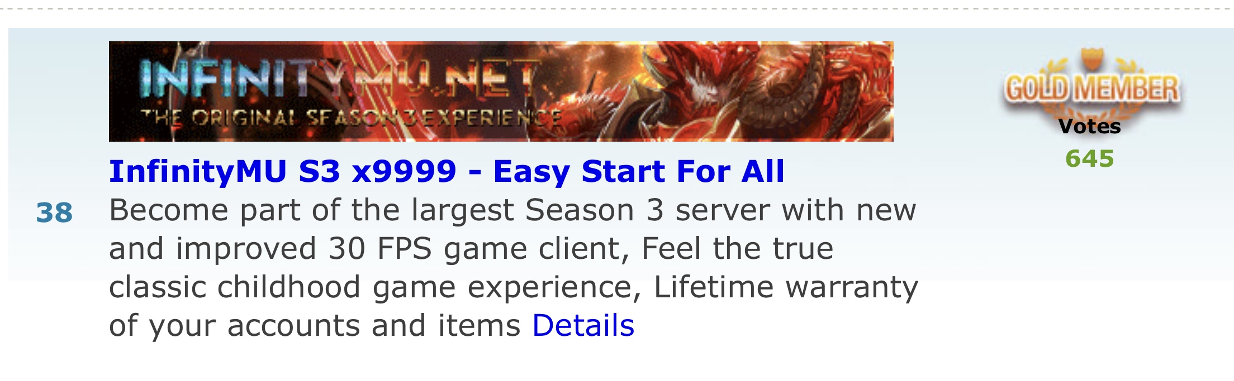1234x381 pixels.
Task: Open the InfinityMU S3 x9999 title link
Action: click(447, 171)
